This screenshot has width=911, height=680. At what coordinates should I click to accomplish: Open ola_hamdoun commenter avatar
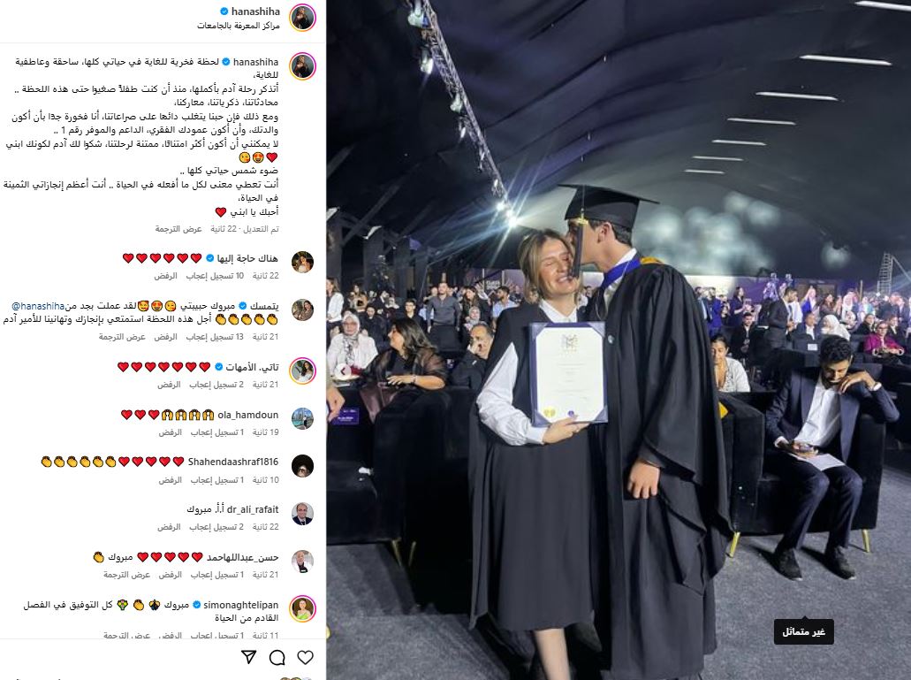[302, 418]
